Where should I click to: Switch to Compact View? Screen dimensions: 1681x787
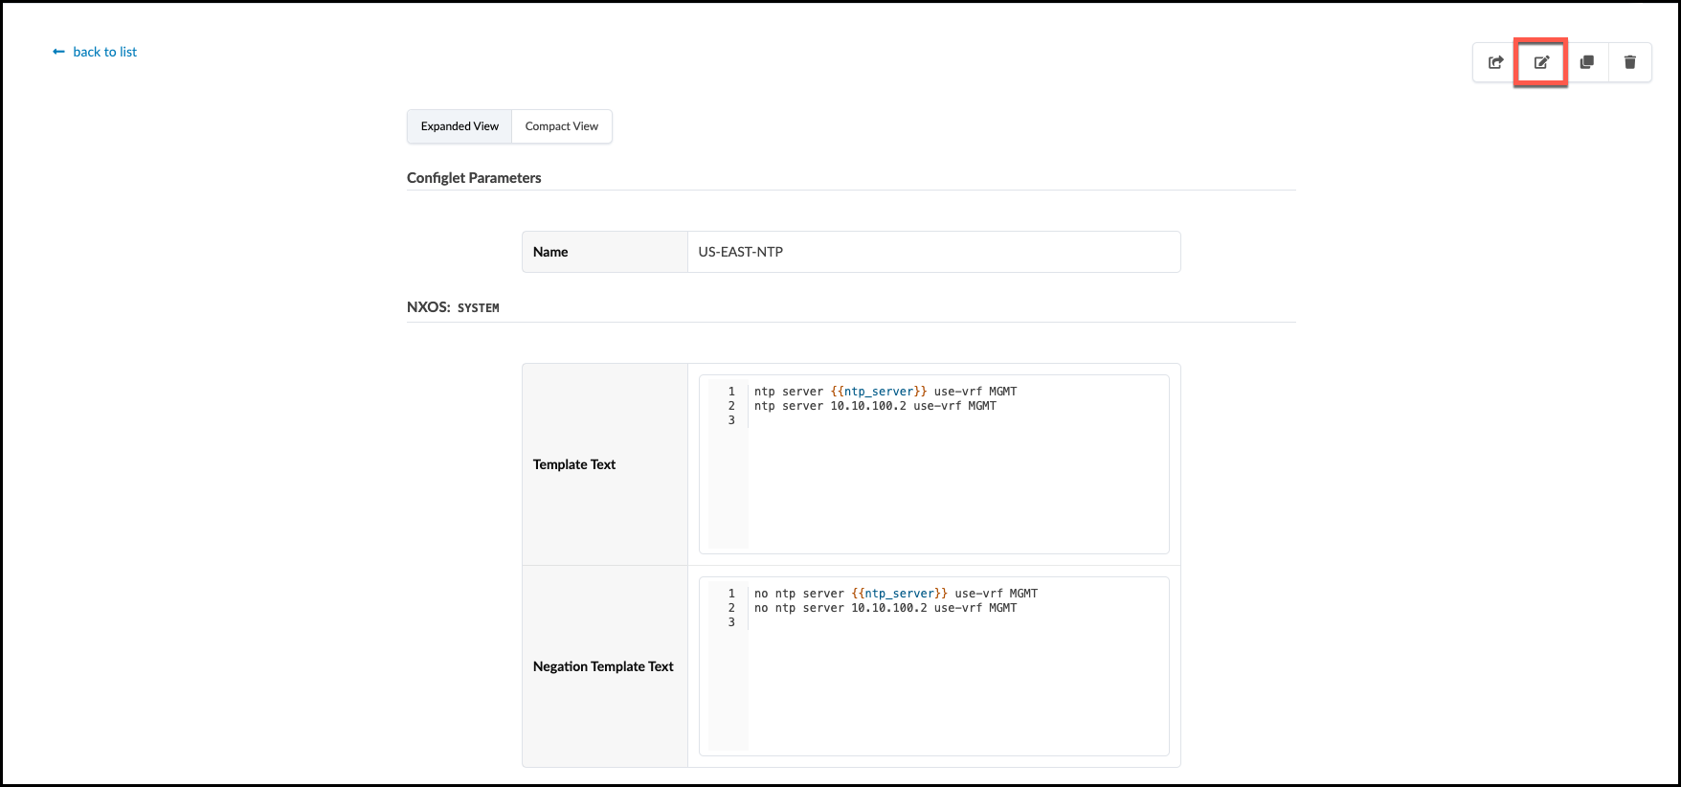561,126
